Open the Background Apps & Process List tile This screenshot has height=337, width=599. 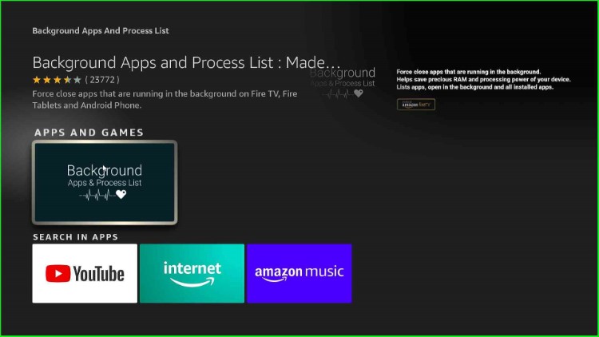pos(105,182)
